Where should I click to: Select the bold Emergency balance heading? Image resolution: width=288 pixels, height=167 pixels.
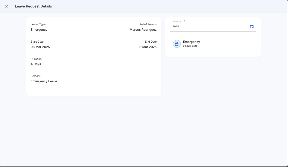pyautogui.click(x=191, y=42)
